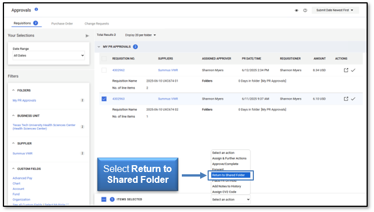Open Summus VWR supplier link for 4302962
The width and height of the screenshot is (374, 212).
pyautogui.click(x=168, y=70)
